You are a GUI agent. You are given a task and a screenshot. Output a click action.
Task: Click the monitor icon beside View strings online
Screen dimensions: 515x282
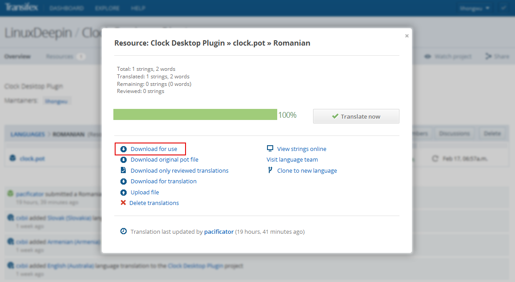[270, 149]
